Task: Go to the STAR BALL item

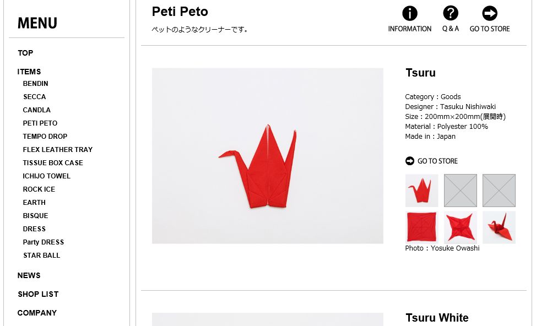Action: (x=41, y=256)
